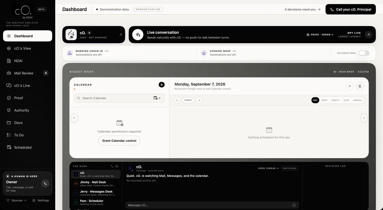Click The Desk pop-out exit icon

(x=117, y=166)
